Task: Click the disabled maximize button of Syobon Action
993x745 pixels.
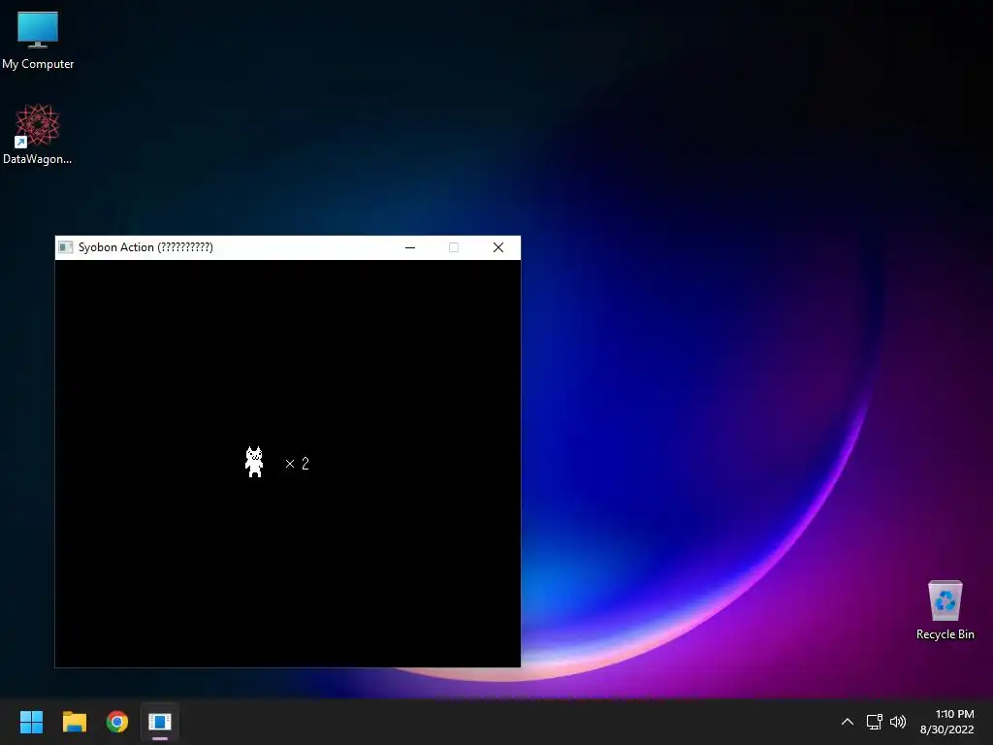Action: click(x=454, y=247)
